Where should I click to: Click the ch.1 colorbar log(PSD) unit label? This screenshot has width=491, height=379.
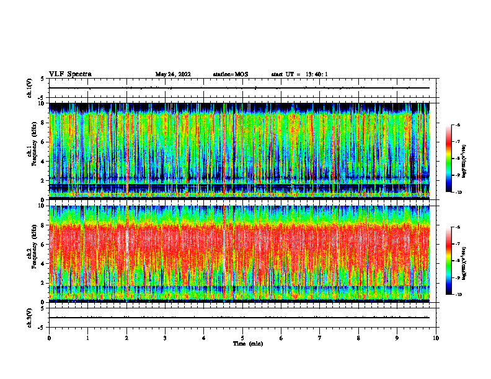tap(464, 161)
